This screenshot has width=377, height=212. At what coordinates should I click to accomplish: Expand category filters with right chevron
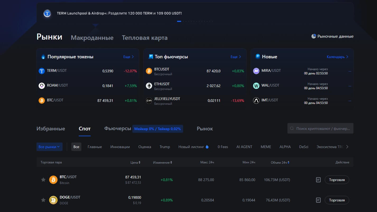point(347,147)
